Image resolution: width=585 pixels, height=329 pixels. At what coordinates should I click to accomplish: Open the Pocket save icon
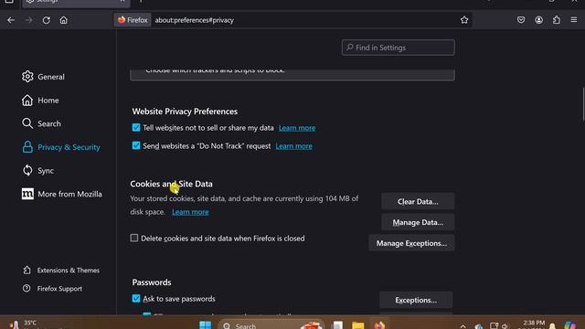pos(521,20)
